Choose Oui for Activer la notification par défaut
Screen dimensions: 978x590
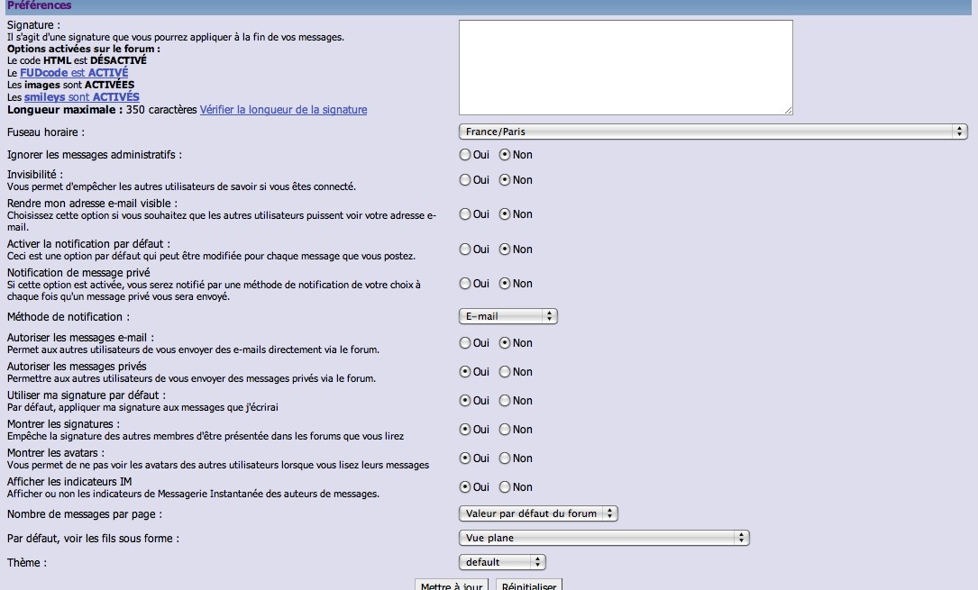[x=465, y=250]
